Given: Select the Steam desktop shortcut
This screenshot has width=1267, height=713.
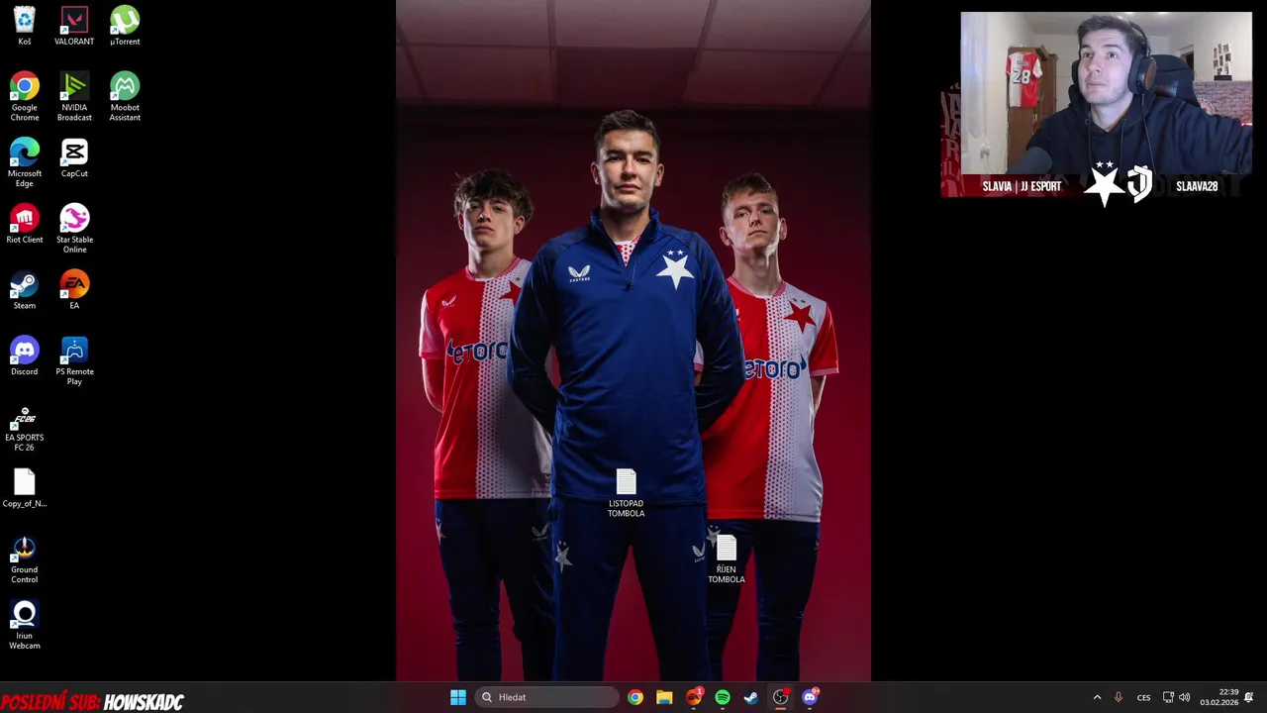Looking at the screenshot, I should (x=25, y=290).
